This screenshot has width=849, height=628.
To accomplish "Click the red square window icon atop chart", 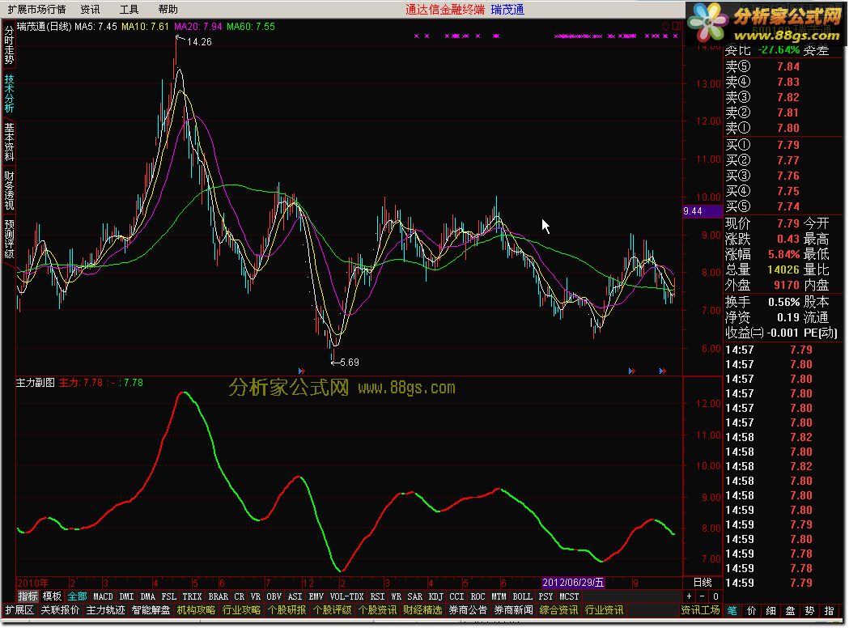I will pyautogui.click(x=677, y=26).
